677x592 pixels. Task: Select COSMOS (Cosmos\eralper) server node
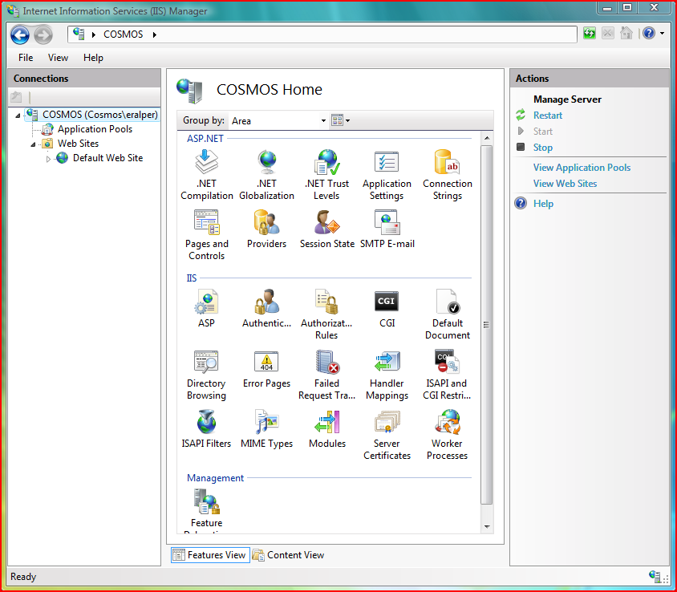click(99, 115)
